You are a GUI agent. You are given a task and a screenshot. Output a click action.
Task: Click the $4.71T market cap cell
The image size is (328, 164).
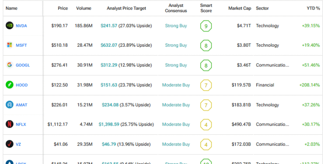click(244, 26)
